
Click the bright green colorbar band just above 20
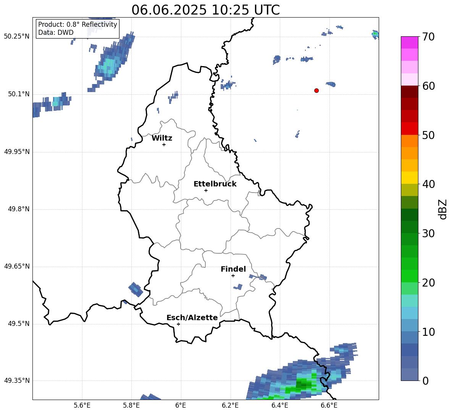click(x=409, y=276)
